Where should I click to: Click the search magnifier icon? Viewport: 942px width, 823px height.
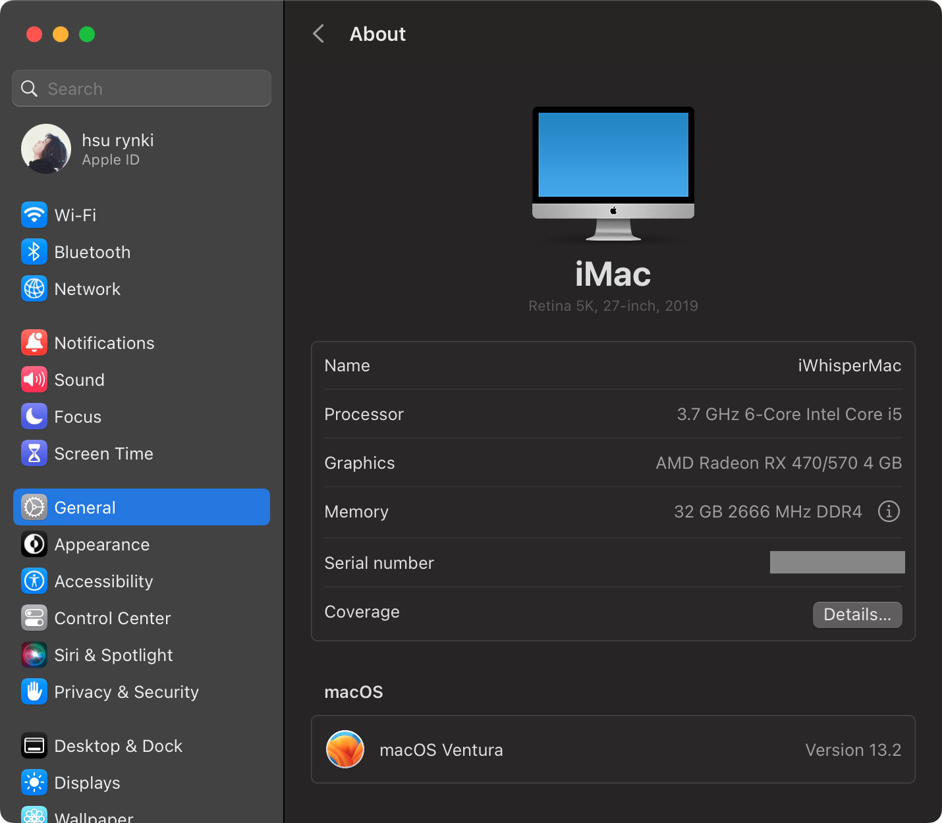point(29,88)
